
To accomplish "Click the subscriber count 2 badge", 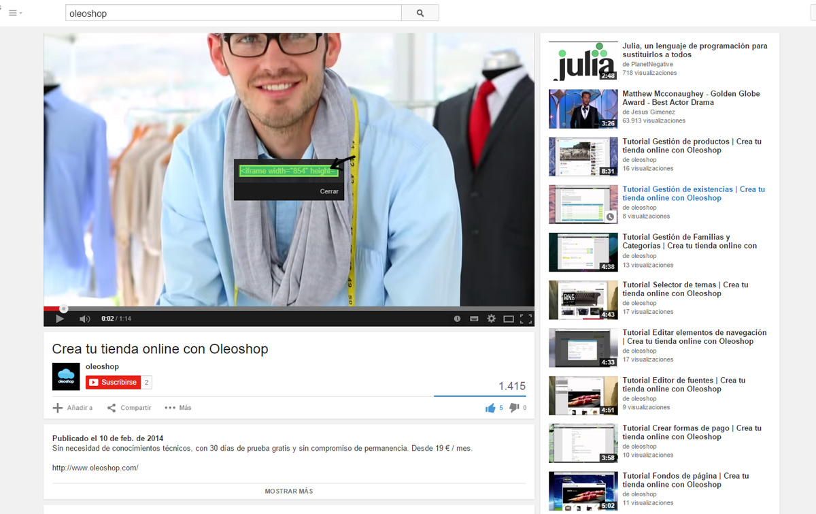I will click(x=146, y=383).
